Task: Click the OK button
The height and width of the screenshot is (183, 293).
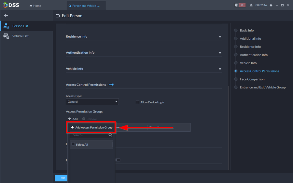Action: point(62,178)
